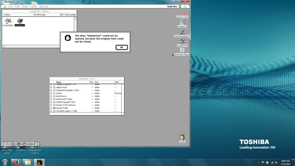Screen dimensions: 295x166
Task: Sort list by the Size column header
Action: (x=91, y=82)
